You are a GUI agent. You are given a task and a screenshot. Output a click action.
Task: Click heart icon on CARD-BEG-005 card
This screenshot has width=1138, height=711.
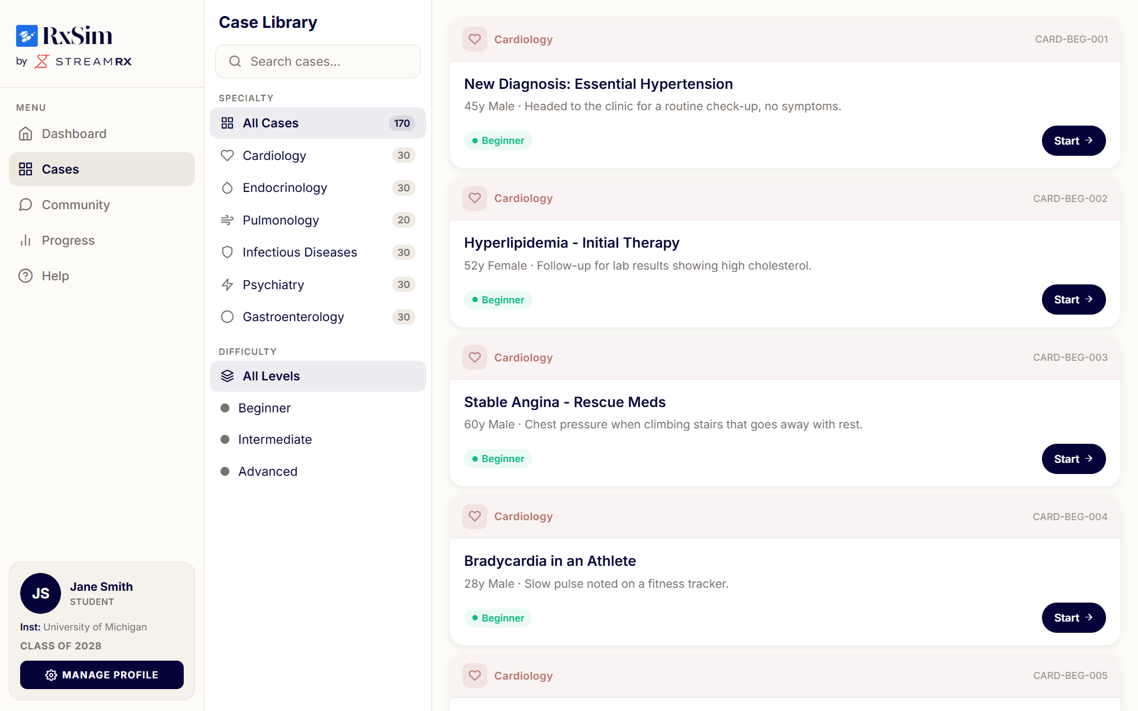[x=475, y=675]
